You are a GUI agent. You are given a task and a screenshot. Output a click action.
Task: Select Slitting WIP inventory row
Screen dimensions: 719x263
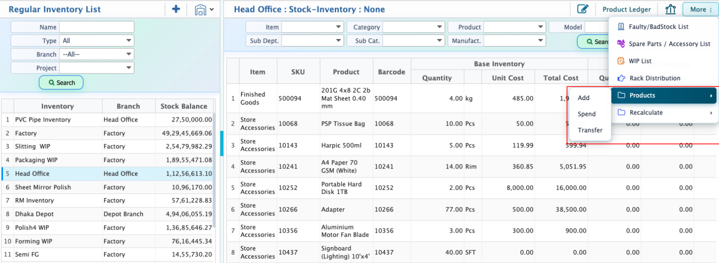[x=107, y=146]
